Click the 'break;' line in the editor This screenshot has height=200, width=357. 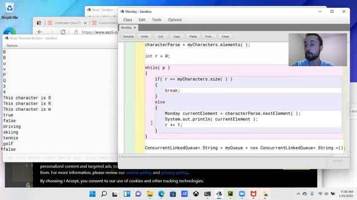[172, 91]
